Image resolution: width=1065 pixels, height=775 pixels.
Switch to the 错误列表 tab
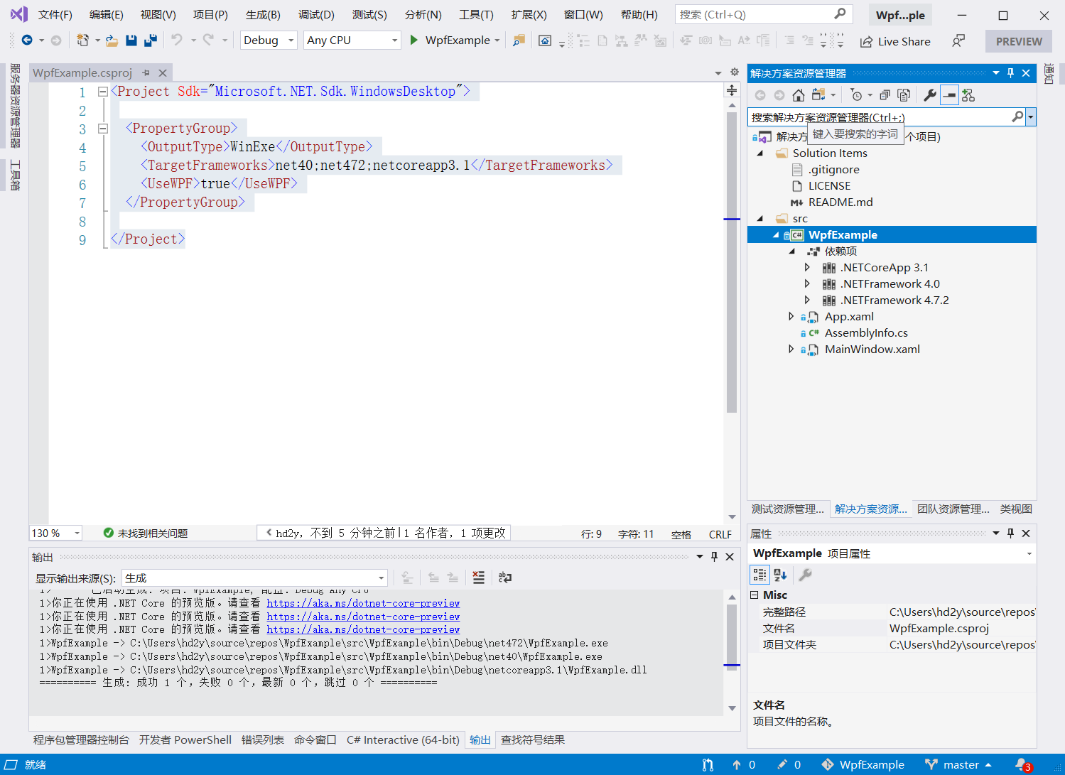coord(263,739)
